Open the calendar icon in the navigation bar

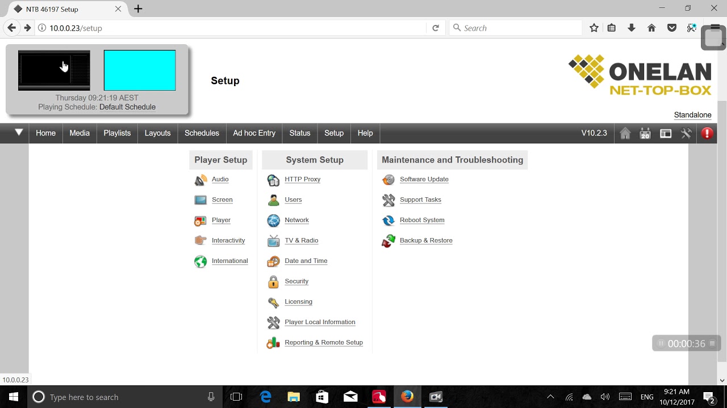pyautogui.click(x=645, y=133)
